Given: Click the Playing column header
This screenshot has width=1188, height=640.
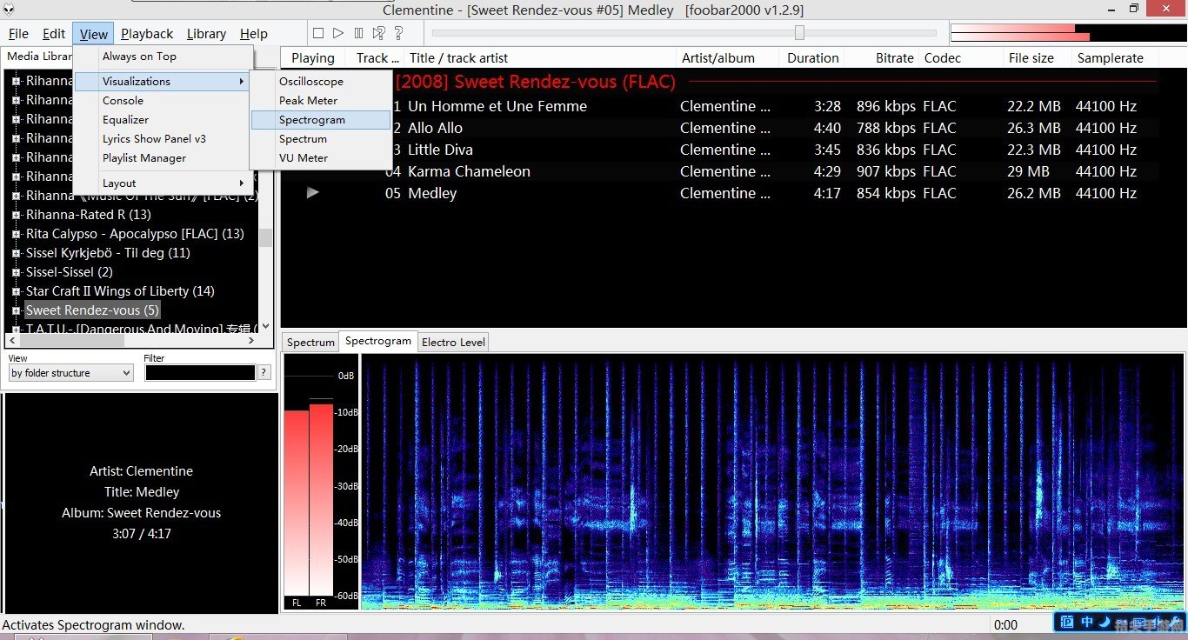Looking at the screenshot, I should 313,58.
